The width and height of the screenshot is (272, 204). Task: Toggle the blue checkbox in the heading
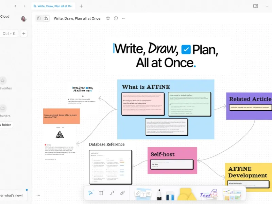186,50
